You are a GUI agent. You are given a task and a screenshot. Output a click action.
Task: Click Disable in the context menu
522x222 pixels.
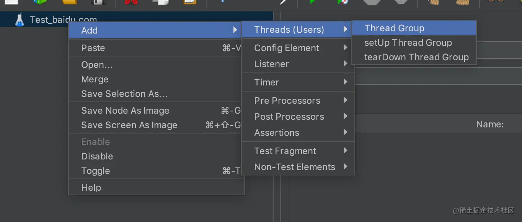97,156
